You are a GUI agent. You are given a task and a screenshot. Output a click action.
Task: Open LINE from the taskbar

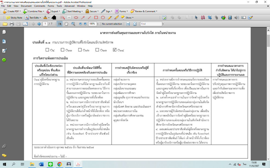(50, 164)
